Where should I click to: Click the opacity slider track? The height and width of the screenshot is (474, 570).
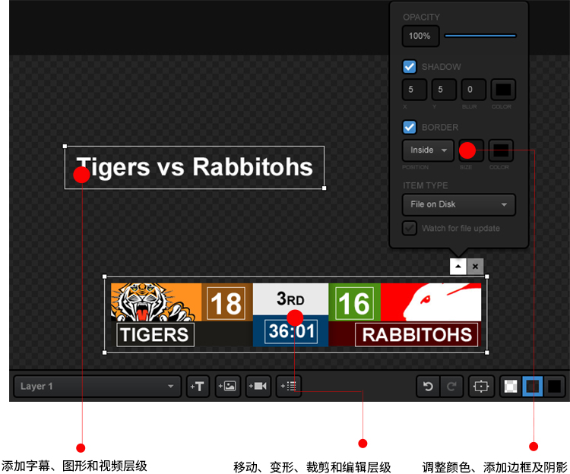pyautogui.click(x=480, y=36)
